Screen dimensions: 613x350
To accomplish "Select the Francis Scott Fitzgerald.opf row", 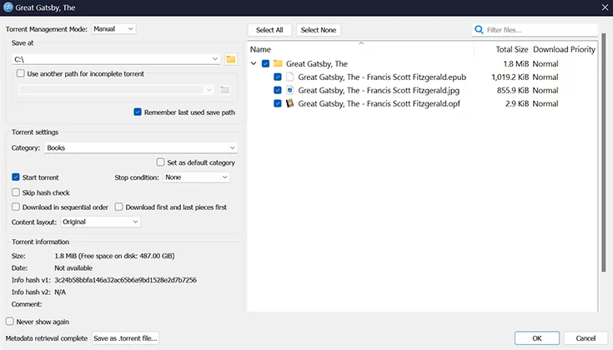I will (x=379, y=103).
